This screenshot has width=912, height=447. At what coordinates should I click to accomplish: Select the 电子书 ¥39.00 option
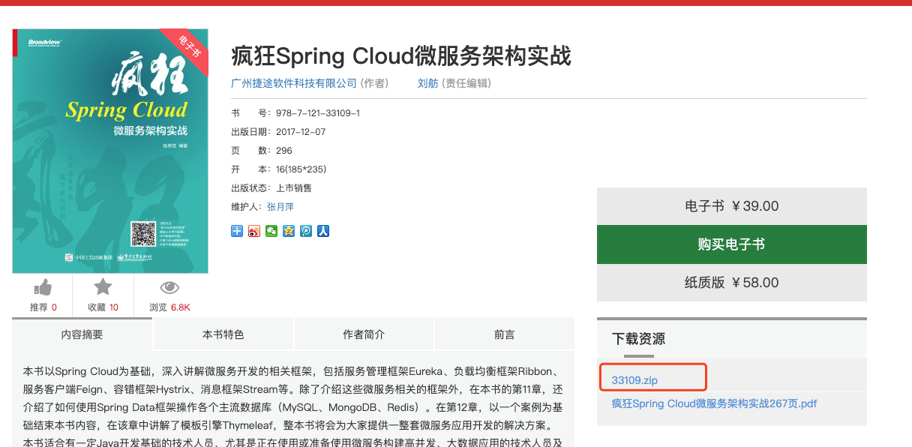[x=731, y=206]
